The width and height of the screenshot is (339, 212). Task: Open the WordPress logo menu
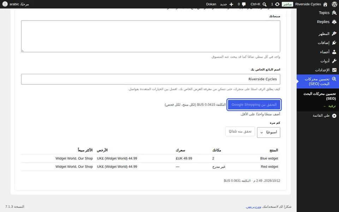pyautogui.click(x=334, y=4)
